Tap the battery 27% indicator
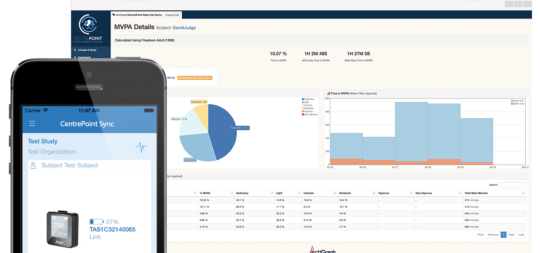This screenshot has width=540, height=253. 104,222
